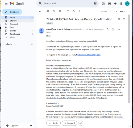Open the Sent folder
Viewport: 133px width, 128px height.
click(18, 27)
